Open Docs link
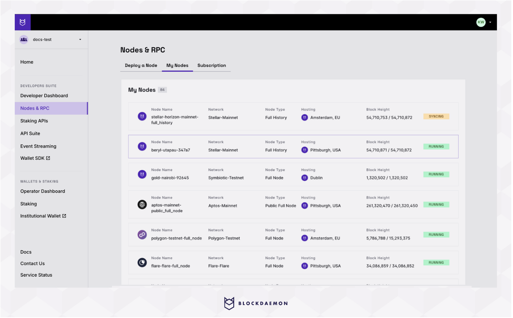Screen dimensions: 513x318 pos(26,252)
